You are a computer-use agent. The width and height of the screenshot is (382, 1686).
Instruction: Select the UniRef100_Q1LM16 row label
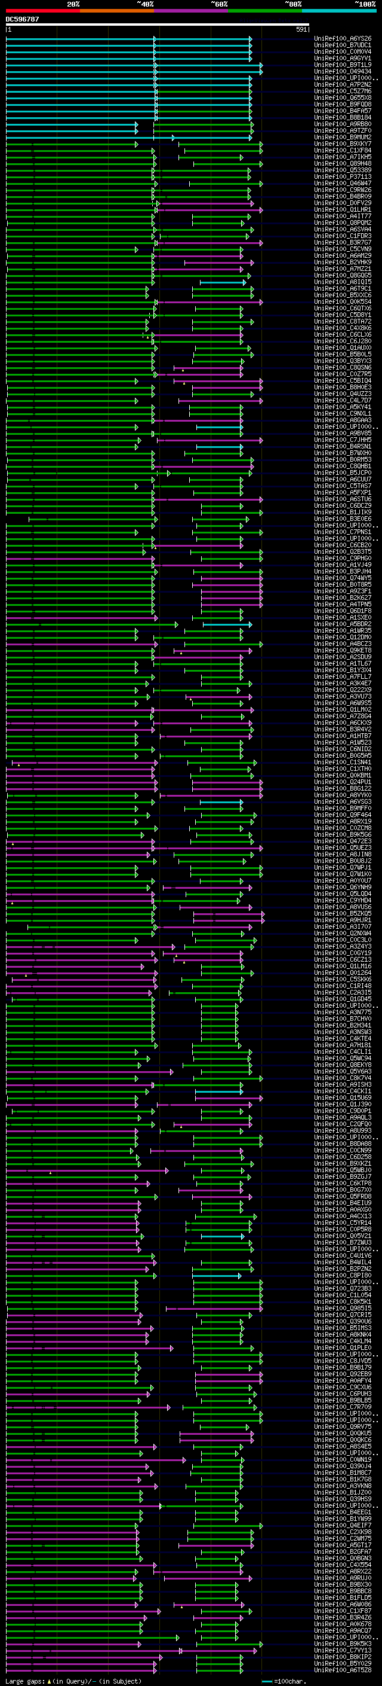343,966
